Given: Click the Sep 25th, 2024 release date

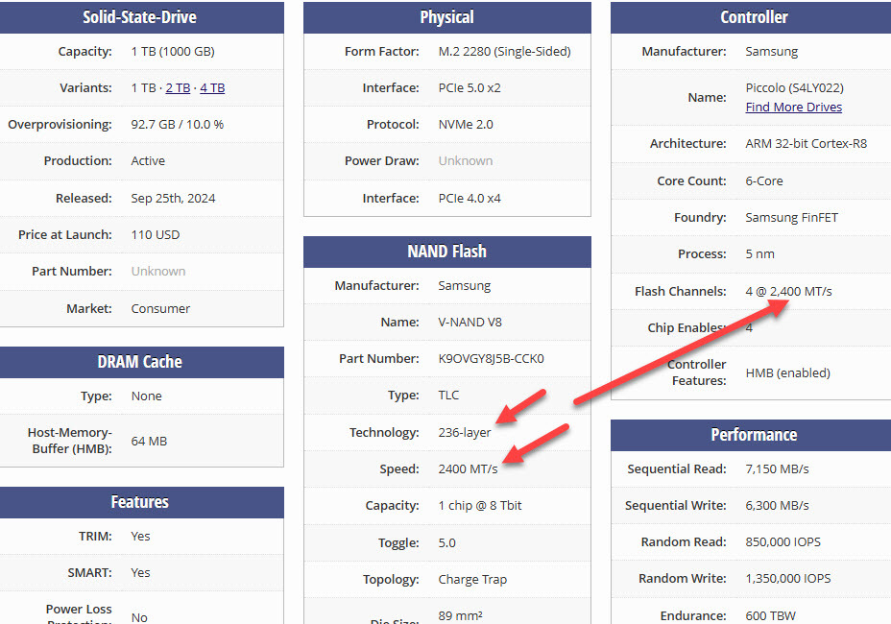Looking at the screenshot, I should (x=173, y=199).
